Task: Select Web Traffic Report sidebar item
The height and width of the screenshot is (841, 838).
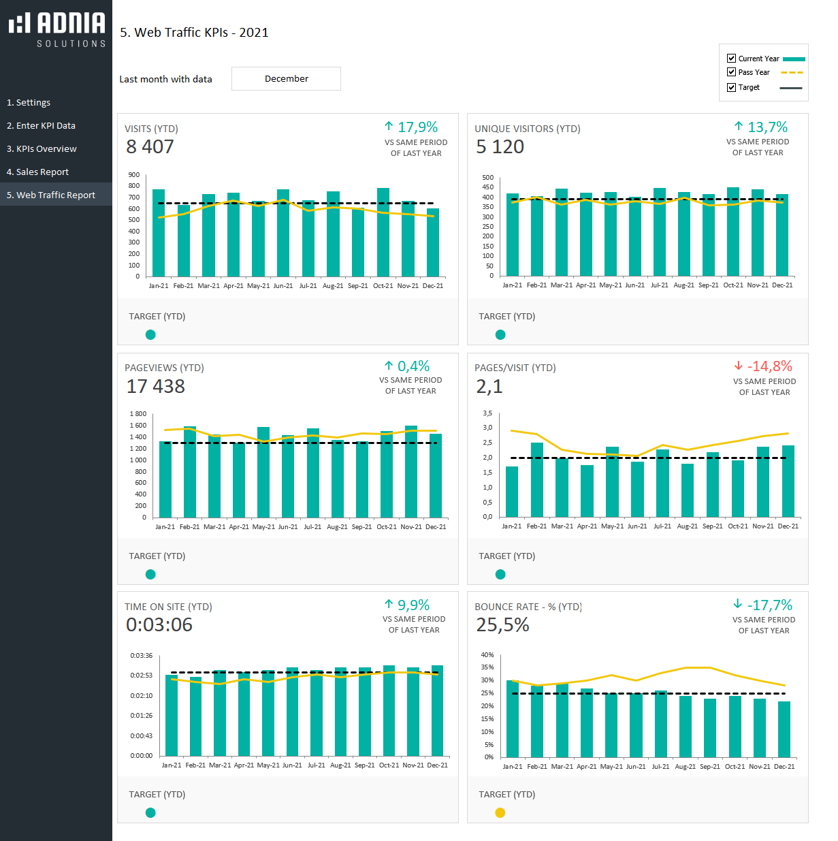Action: point(51,195)
